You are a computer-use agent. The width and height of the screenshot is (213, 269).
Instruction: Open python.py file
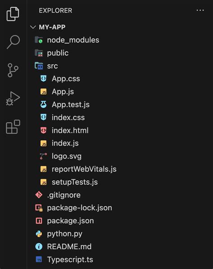tap(65, 234)
